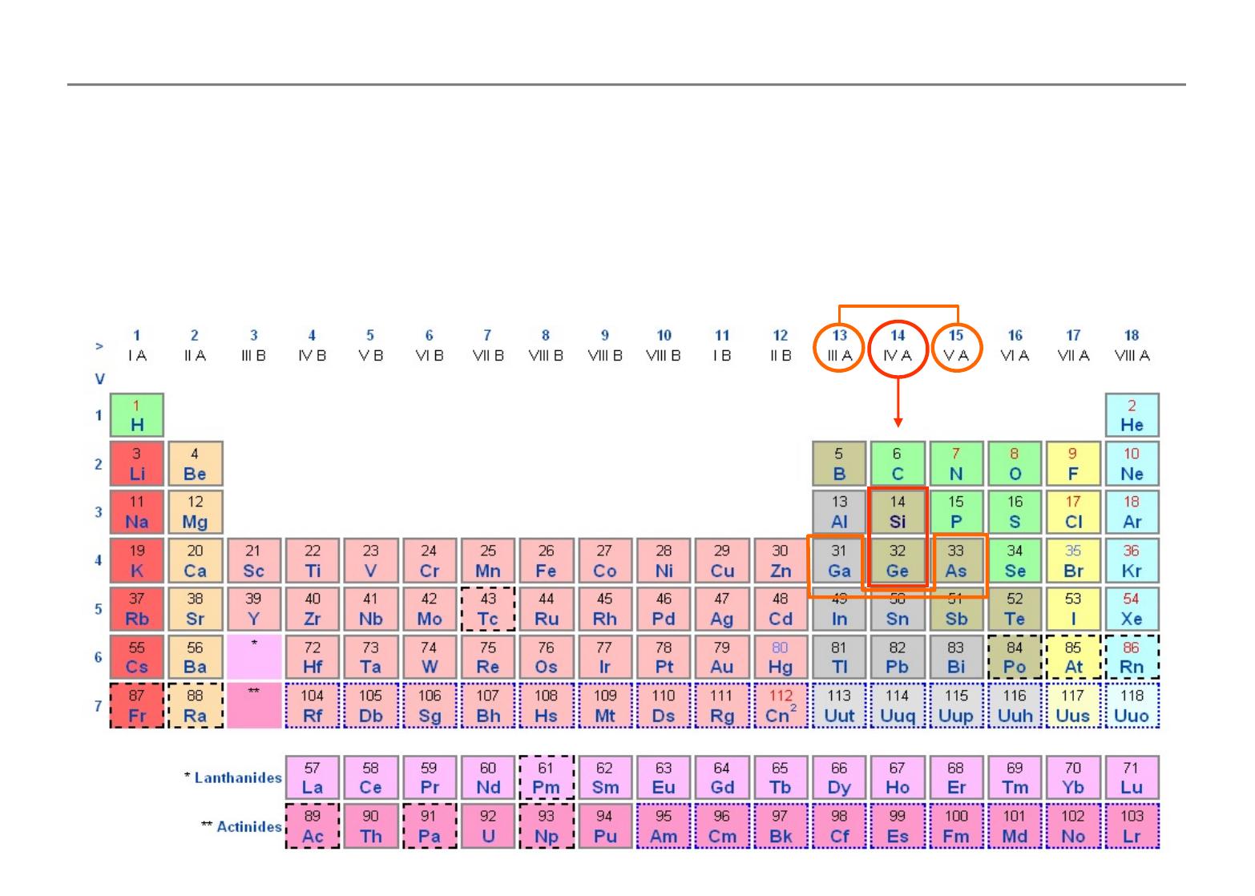Select the lanthanide asterisk placeholder cell
Viewport: 1255px width, 896px height.
254,657
